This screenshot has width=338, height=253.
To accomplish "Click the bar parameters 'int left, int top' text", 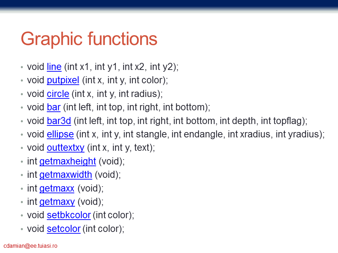I will tap(94, 108).
